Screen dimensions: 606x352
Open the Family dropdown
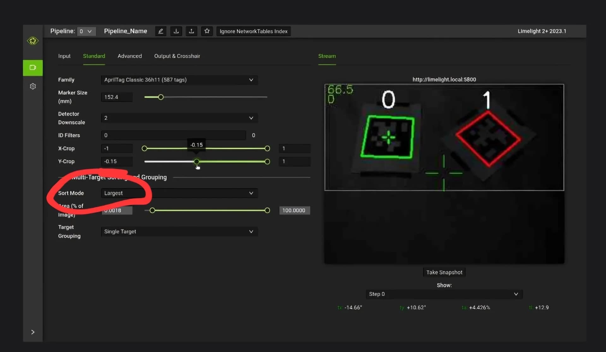click(179, 80)
